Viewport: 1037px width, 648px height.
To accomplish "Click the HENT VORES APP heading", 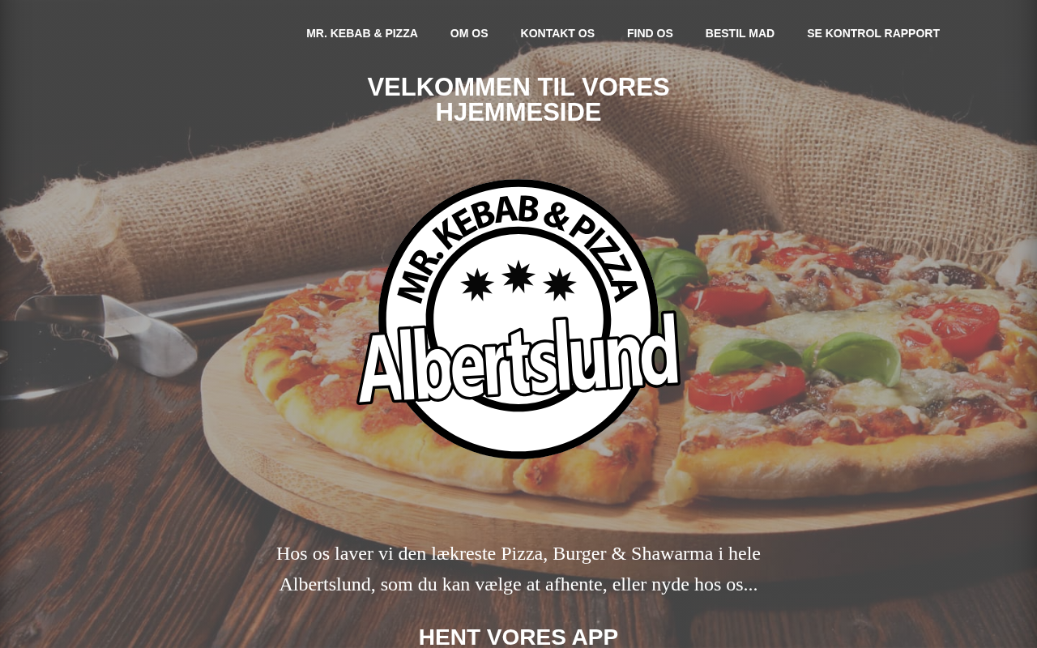I will tap(518, 637).
